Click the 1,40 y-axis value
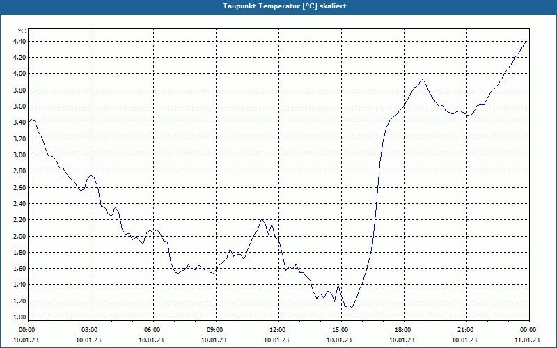Image resolution: width=557 pixels, height=348 pixels. [19, 285]
